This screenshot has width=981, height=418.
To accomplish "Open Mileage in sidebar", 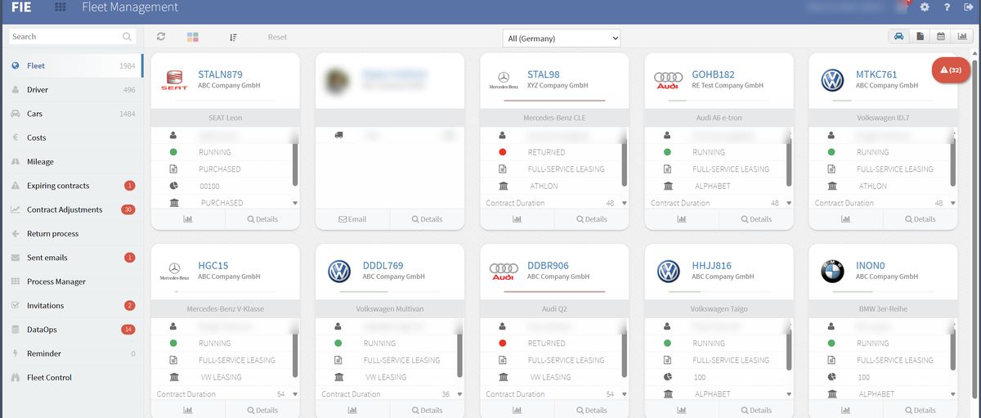I will [72, 162].
